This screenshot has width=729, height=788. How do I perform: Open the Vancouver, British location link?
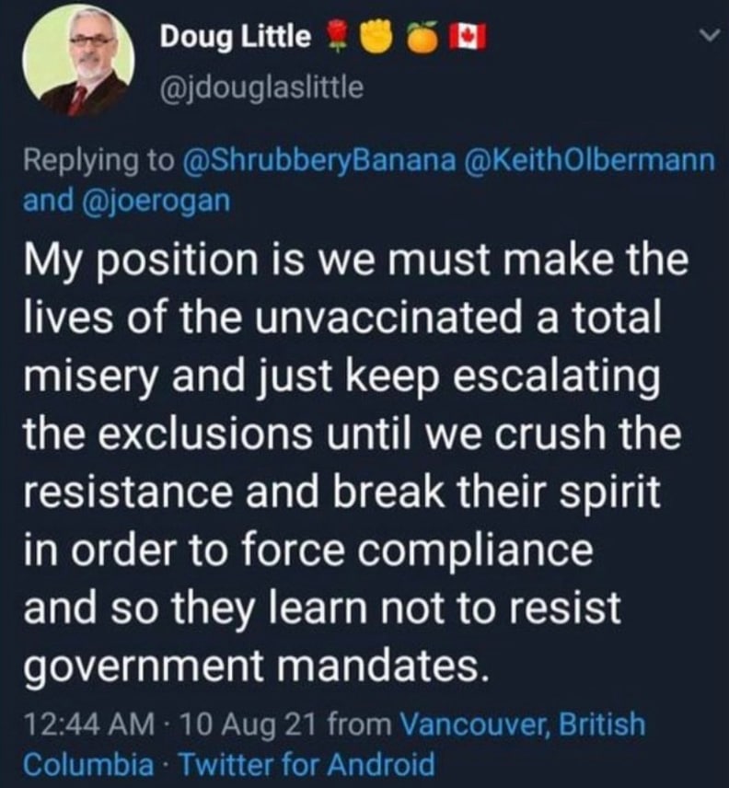[x=524, y=724]
